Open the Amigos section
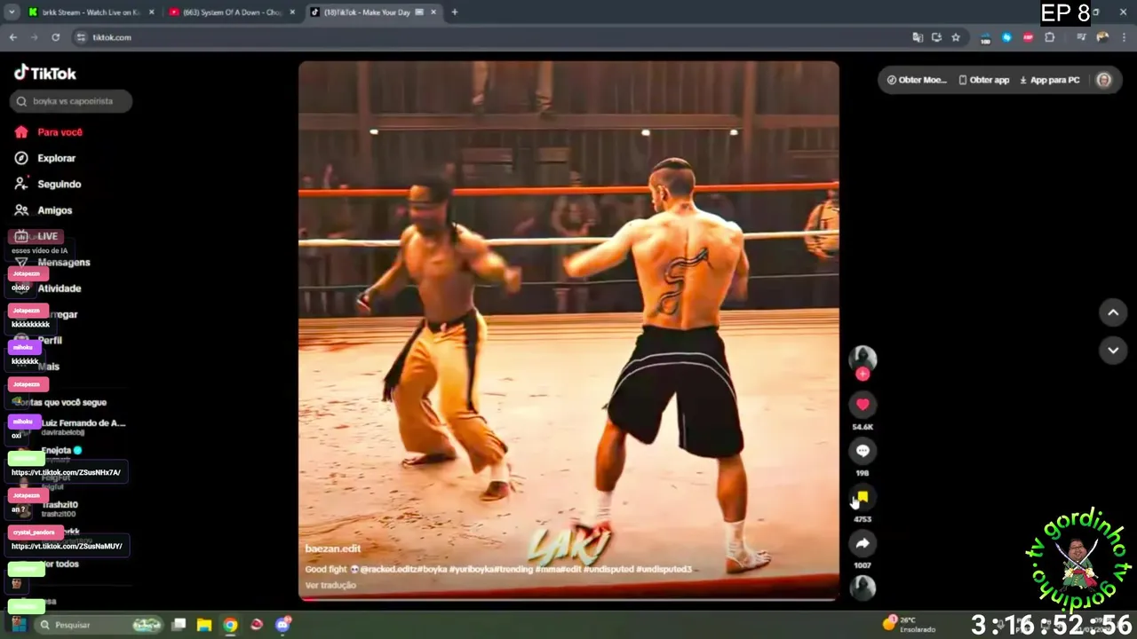Viewport: 1137px width, 639px height. (44, 210)
